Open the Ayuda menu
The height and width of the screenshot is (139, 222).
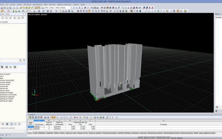point(83,4)
